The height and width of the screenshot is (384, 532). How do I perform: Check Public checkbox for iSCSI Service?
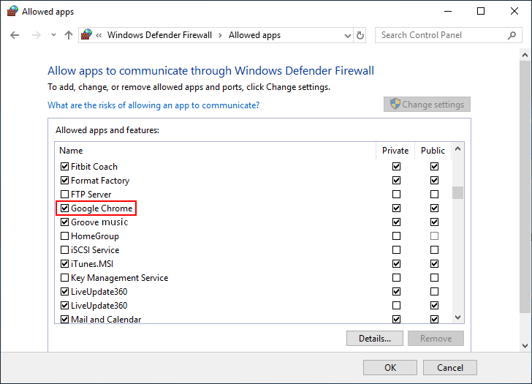point(434,250)
